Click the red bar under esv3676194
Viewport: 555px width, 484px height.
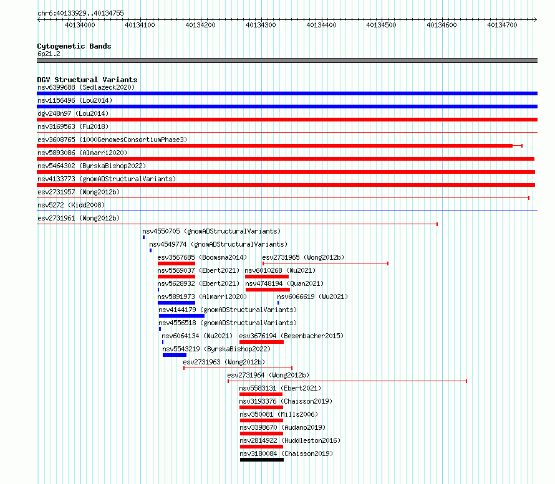[x=261, y=342]
